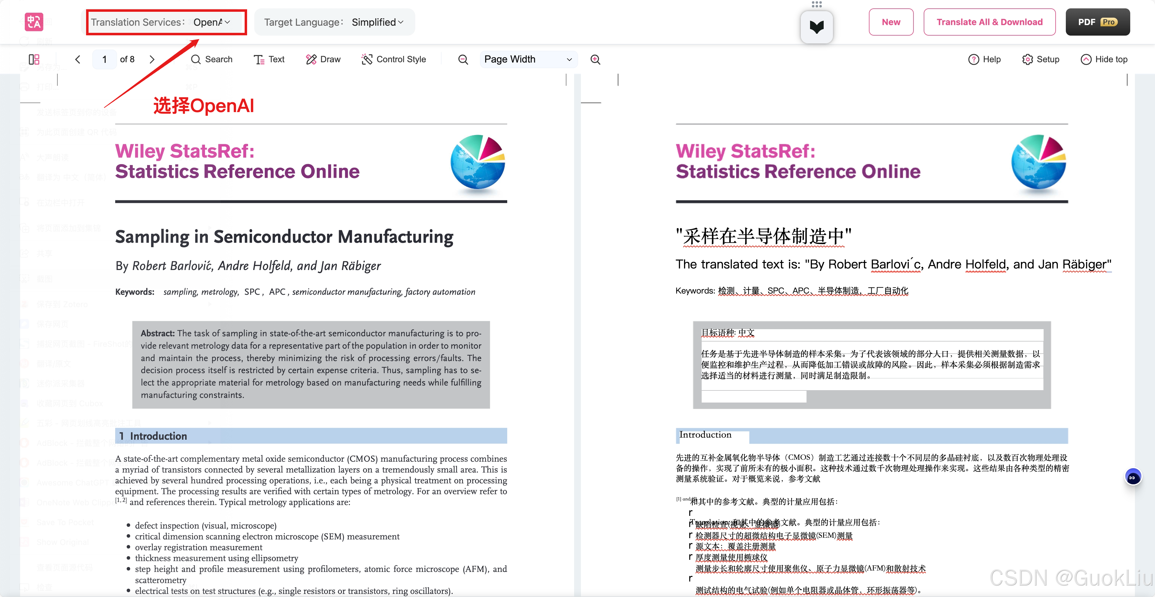The height and width of the screenshot is (597, 1155).
Task: Open the Search tool
Action: click(211, 59)
